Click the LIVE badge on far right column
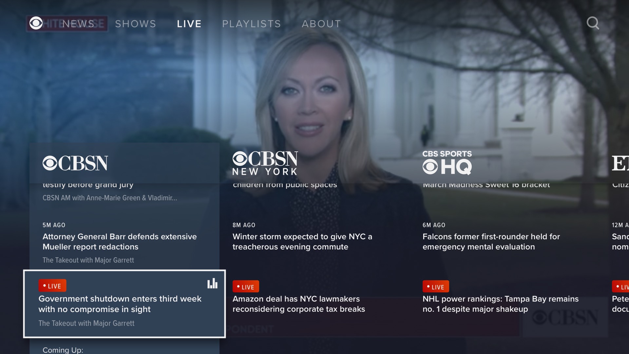 [622, 286]
